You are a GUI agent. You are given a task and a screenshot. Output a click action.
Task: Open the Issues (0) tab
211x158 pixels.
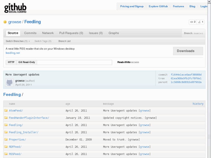tap(96, 33)
